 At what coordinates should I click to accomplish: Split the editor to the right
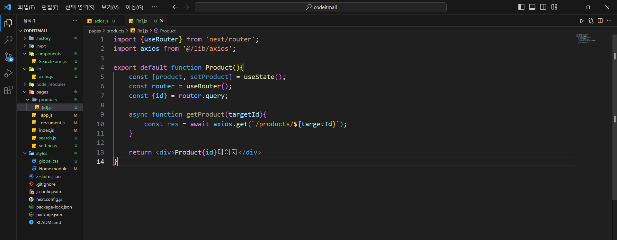point(600,21)
